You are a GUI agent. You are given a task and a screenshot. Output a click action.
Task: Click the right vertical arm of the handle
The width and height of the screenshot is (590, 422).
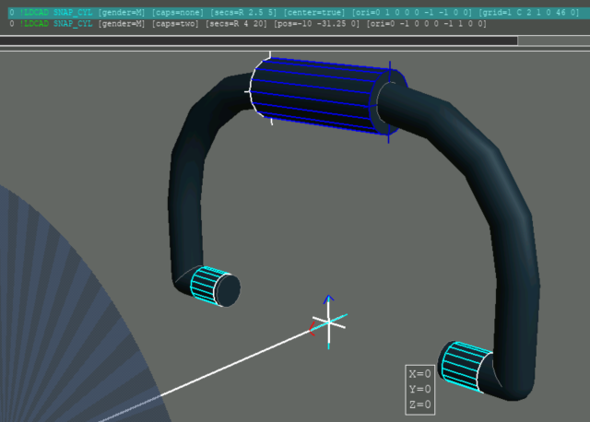[514, 267]
